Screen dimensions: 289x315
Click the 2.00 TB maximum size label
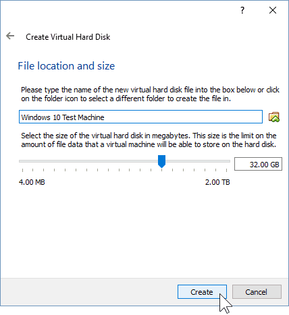click(x=217, y=182)
